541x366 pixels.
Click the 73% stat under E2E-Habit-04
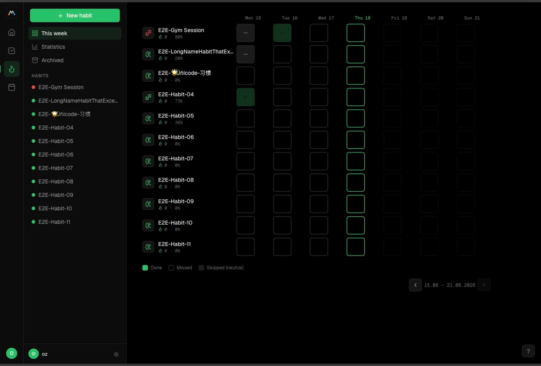pos(179,102)
